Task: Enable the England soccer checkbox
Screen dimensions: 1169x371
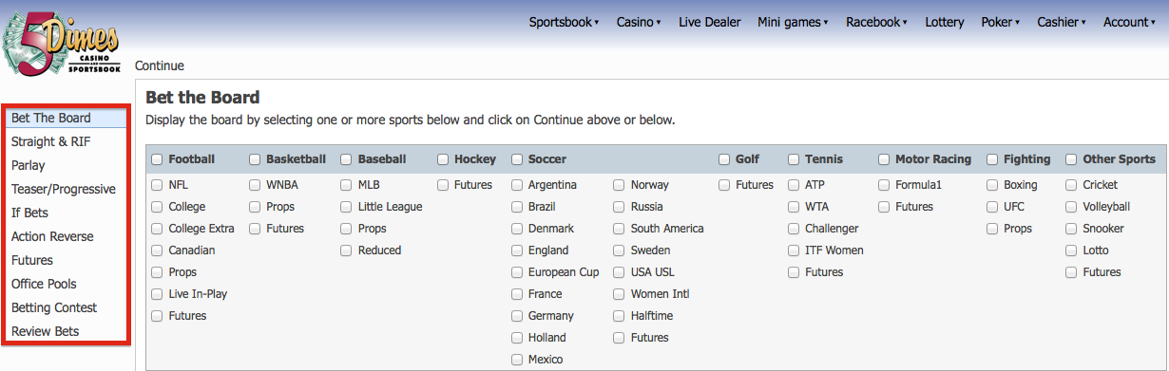Action: tap(517, 250)
